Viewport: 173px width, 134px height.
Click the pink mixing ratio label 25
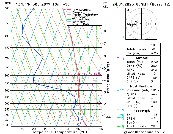click(100, 74)
